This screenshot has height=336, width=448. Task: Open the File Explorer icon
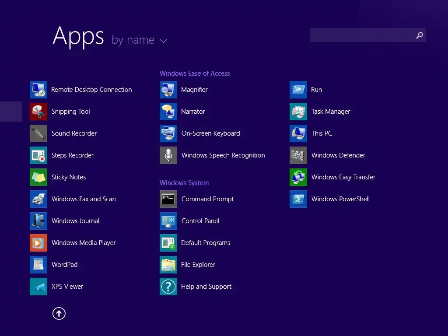(168, 265)
